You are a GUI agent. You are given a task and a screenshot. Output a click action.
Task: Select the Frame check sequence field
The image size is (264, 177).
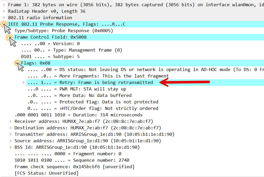pos(74,167)
